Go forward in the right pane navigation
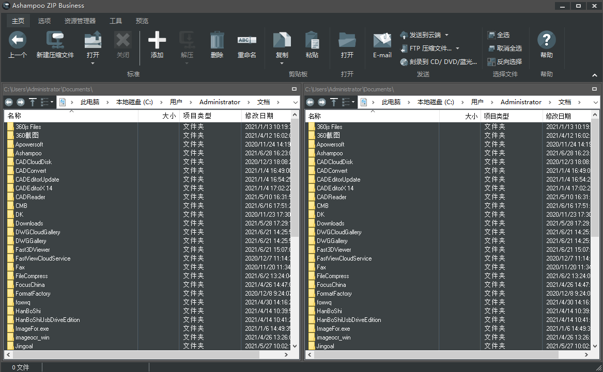603x372 pixels. tap(322, 102)
